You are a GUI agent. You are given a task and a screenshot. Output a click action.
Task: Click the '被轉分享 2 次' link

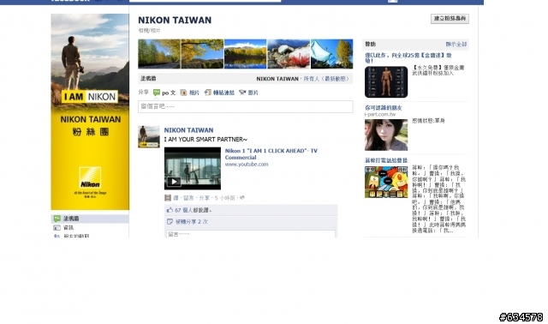tap(192, 221)
